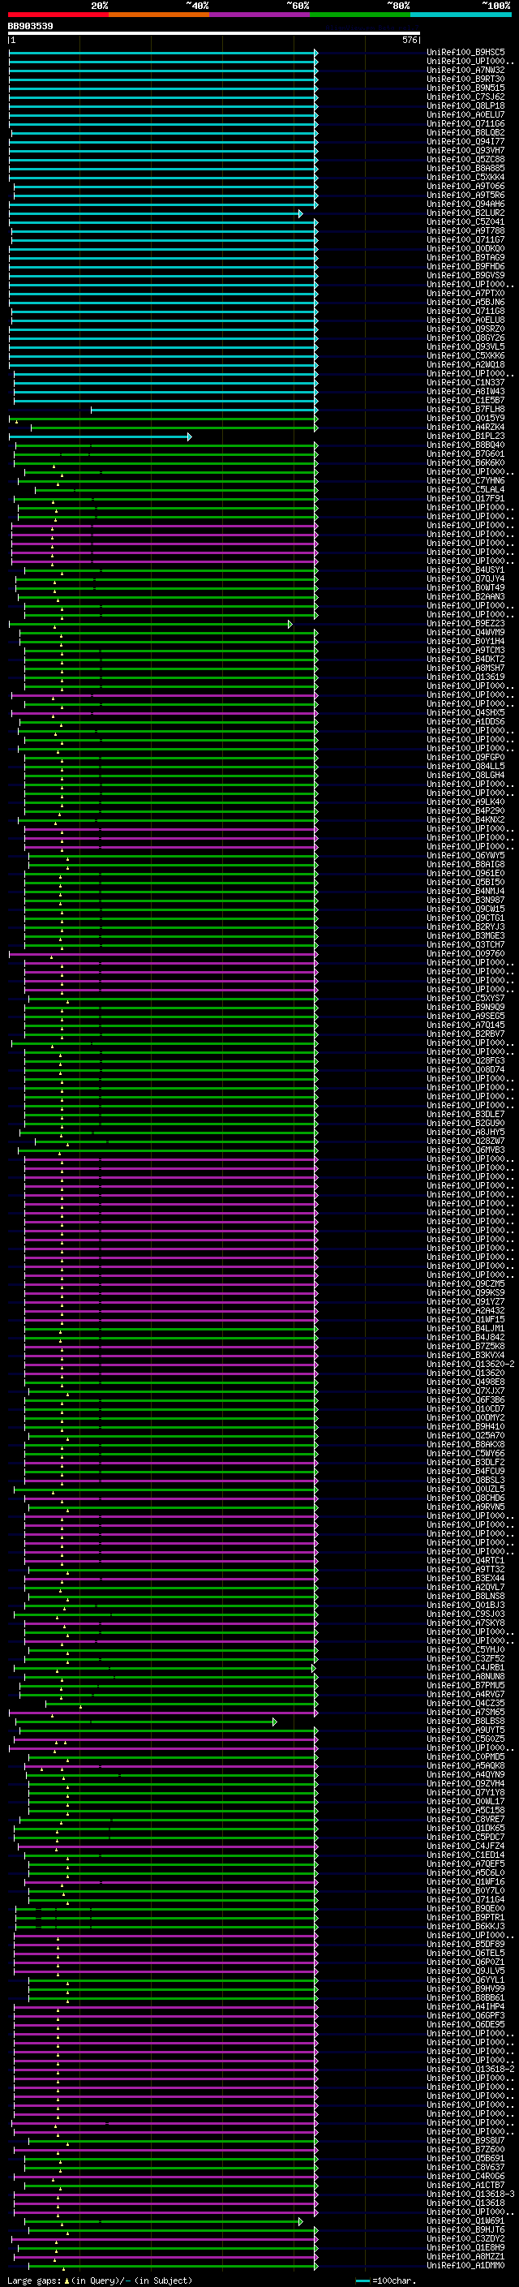
Task: Select the UniRef100_A0ELU7 label
Action: point(465,114)
